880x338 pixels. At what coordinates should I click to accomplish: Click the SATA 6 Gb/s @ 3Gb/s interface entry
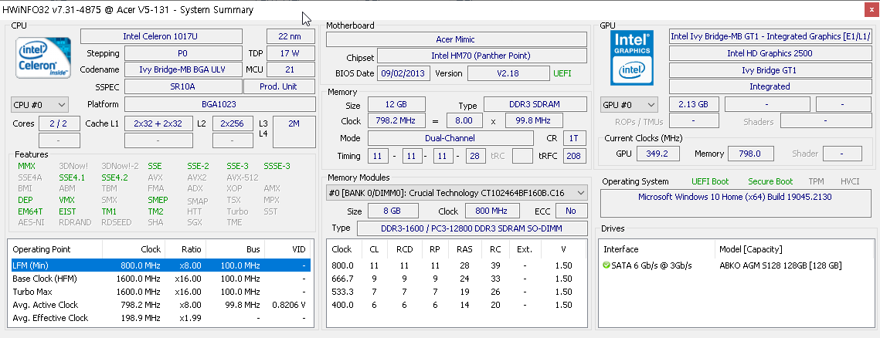652,265
